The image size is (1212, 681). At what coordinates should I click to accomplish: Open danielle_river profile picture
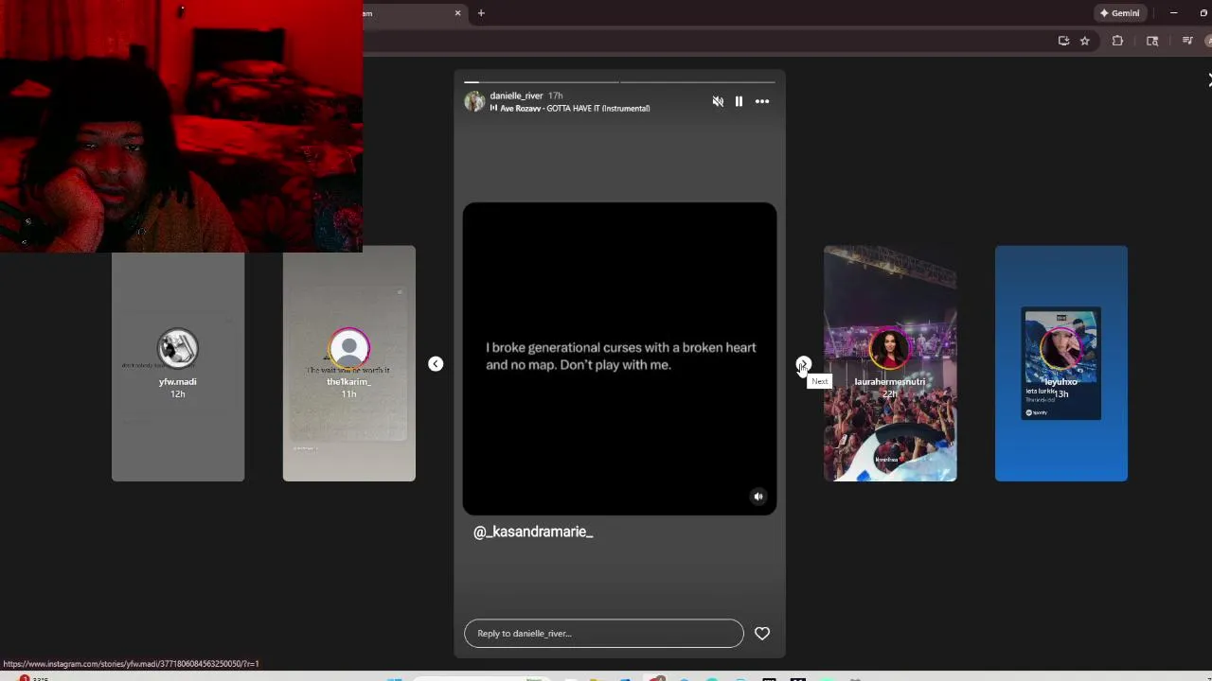474,101
